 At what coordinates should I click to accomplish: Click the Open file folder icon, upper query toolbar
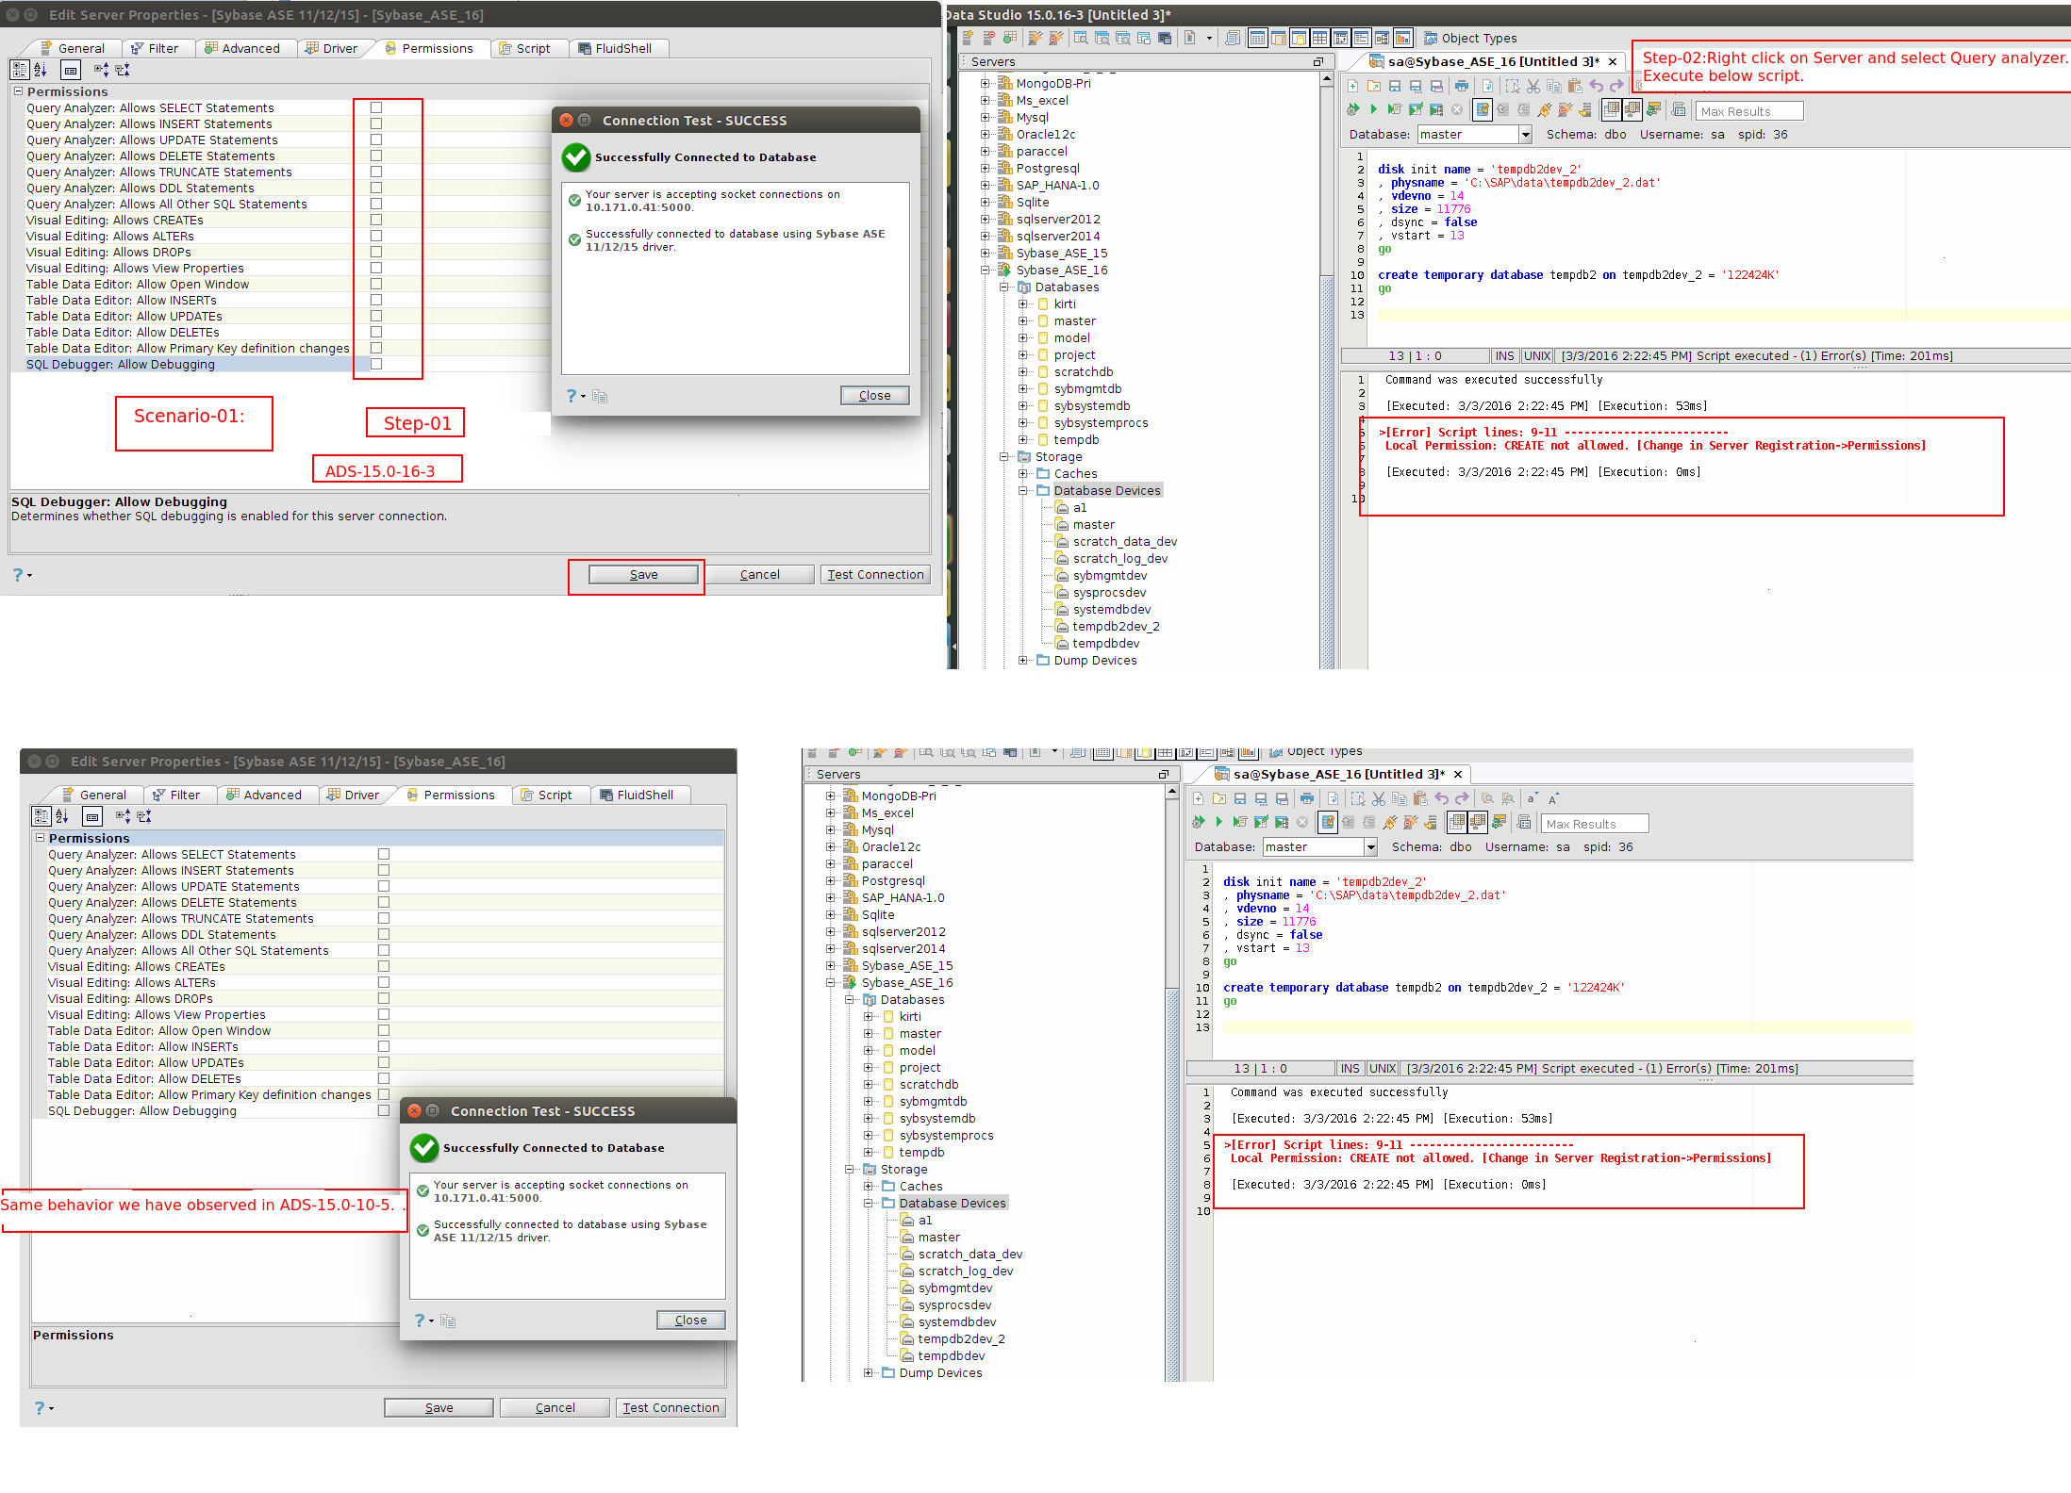[x=1374, y=86]
